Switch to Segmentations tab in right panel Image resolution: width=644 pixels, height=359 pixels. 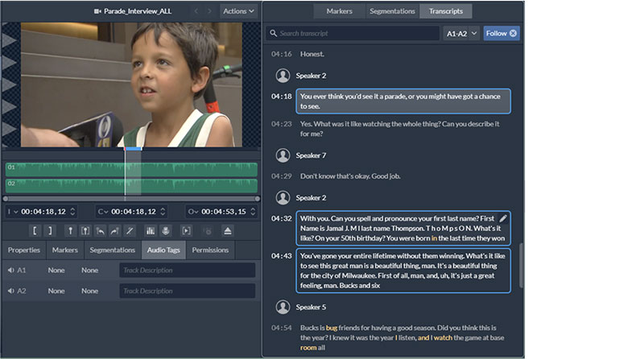tap(392, 11)
